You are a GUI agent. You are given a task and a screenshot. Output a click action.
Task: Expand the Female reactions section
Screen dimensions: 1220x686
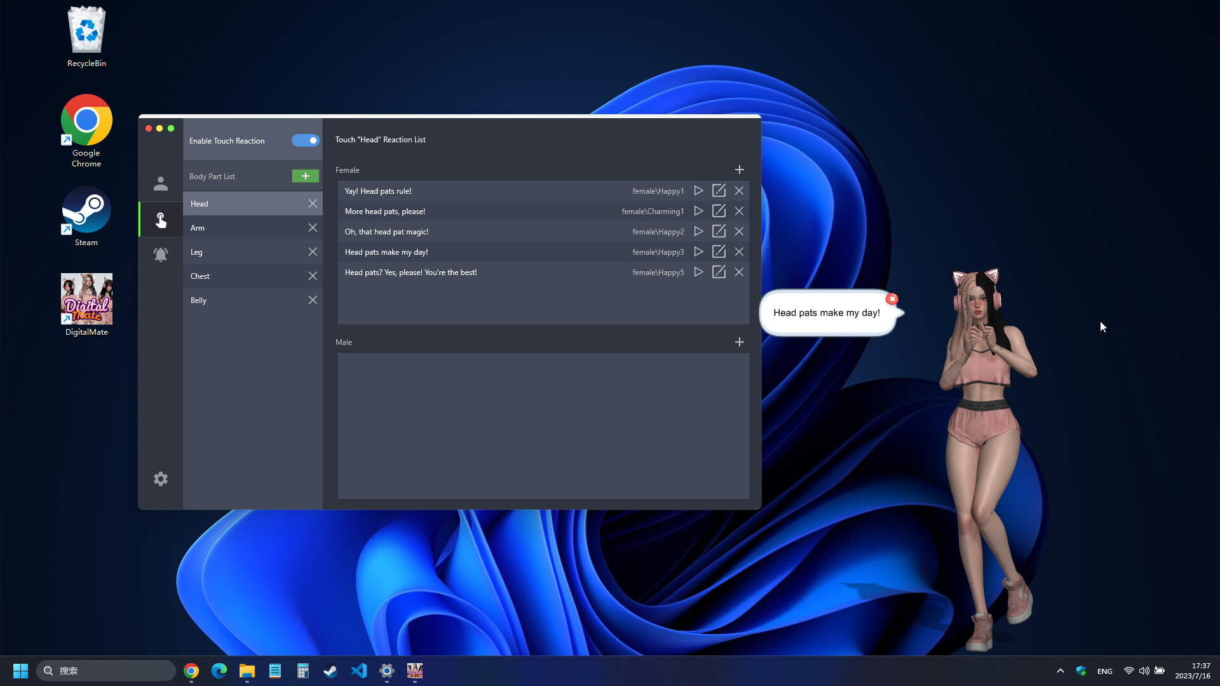pos(738,169)
